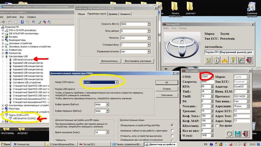Viewport: 261px width, 147px height.
Task: Click the exit door icon in Тестер ECU
Action: pyautogui.click(x=249, y=60)
